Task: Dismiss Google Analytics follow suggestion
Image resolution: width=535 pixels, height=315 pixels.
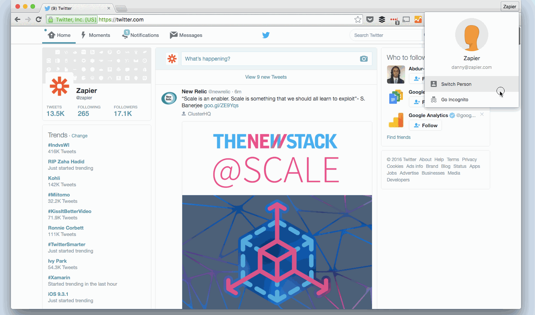Action: 482,114
